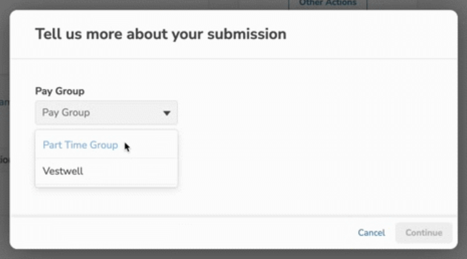Click the Other Actions button behind the dialog
The image size is (467, 259).
pos(327,4)
